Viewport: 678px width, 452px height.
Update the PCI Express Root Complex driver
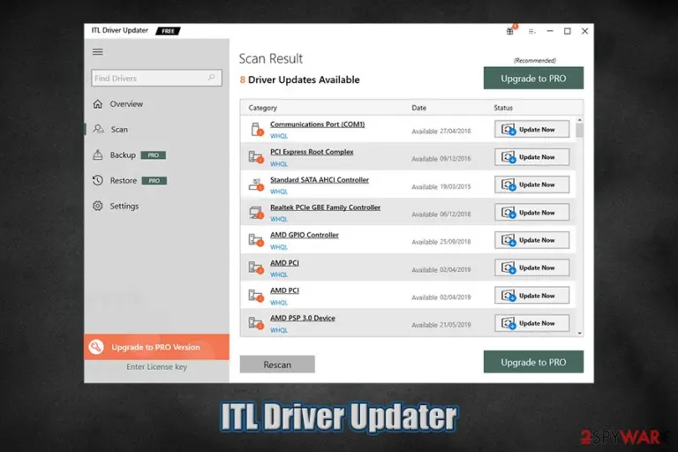click(531, 157)
